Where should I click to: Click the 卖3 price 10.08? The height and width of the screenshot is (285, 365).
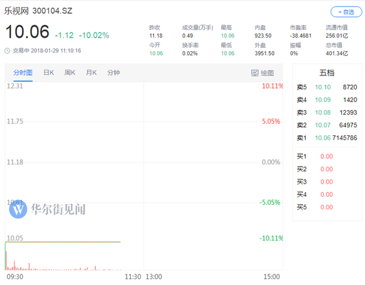pos(323,113)
